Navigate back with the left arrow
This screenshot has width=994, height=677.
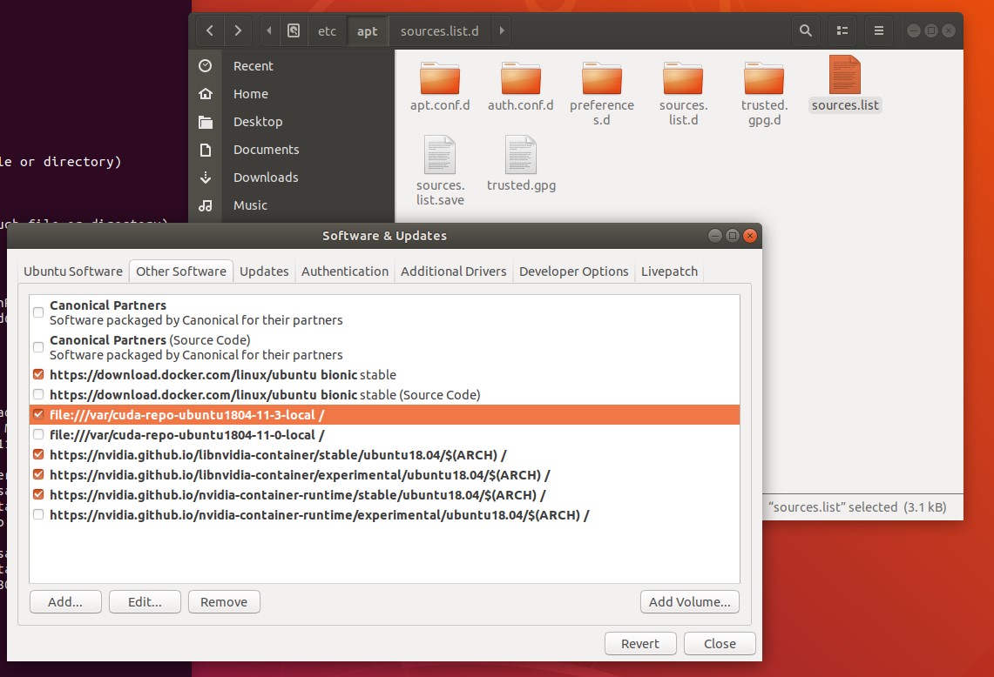click(x=209, y=30)
